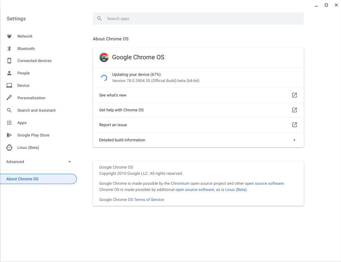Click the Linux (Beta) penguin icon
Screen dimensions: 341x262
point(9,148)
